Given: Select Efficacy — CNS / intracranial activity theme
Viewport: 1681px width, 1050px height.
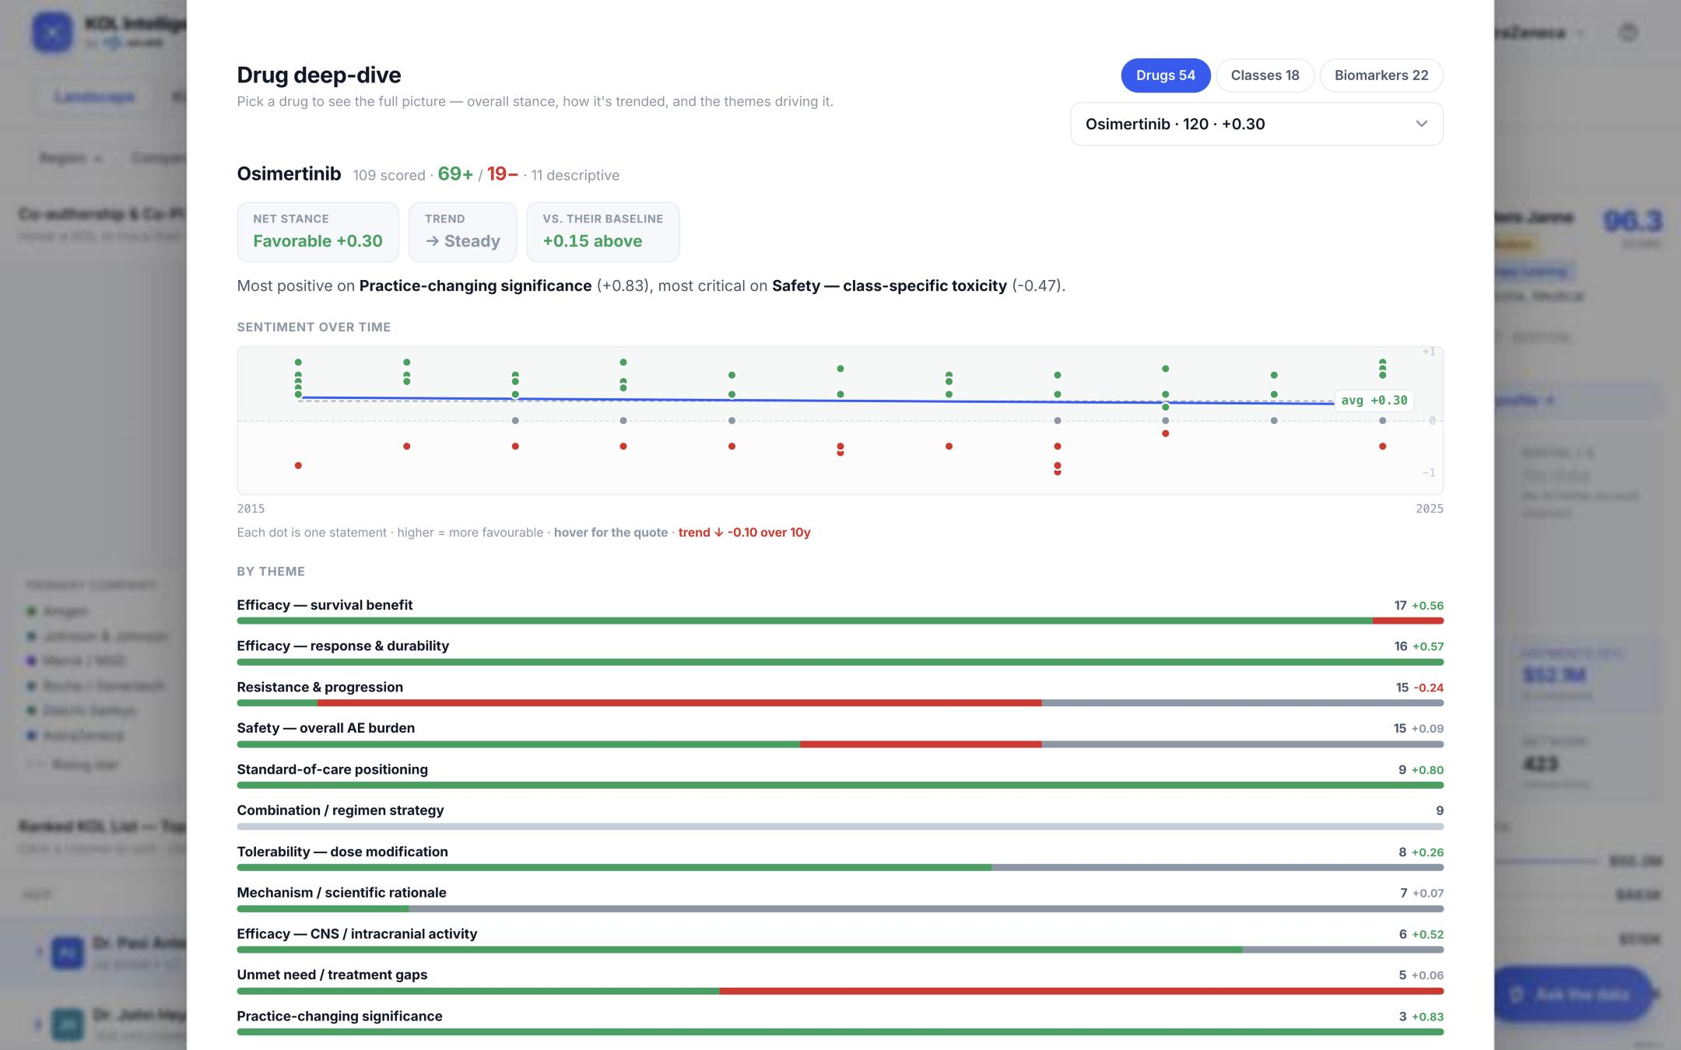Looking at the screenshot, I should [840, 940].
